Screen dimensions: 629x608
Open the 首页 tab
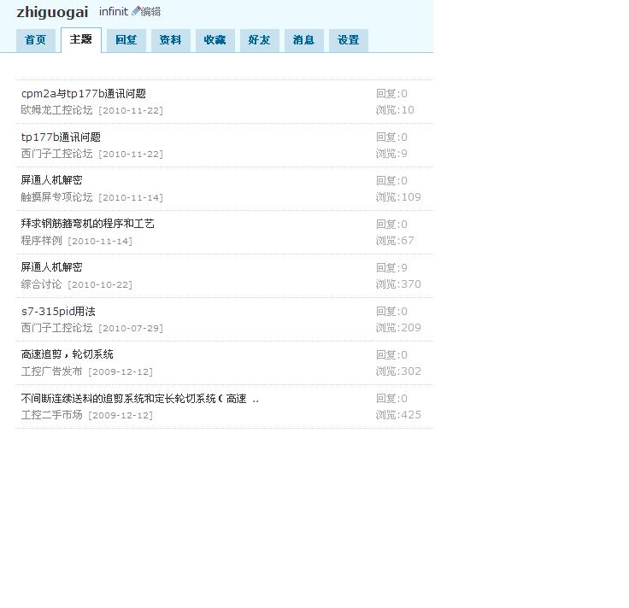point(36,40)
